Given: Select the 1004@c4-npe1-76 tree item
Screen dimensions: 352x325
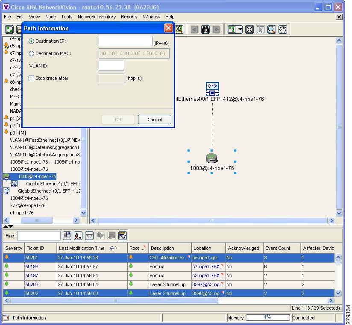Looking at the screenshot, I should (x=29, y=198).
